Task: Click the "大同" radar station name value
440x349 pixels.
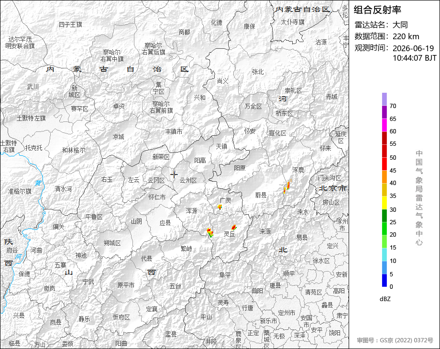Action: click(x=400, y=25)
